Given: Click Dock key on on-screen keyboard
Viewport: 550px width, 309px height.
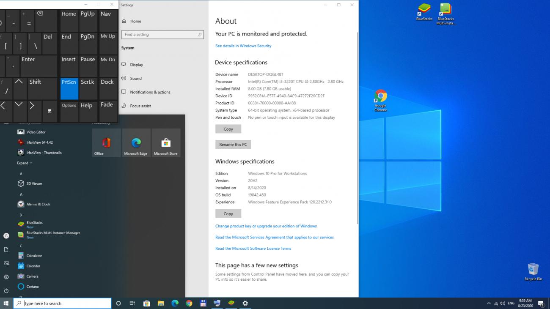Looking at the screenshot, I should click(108, 89).
